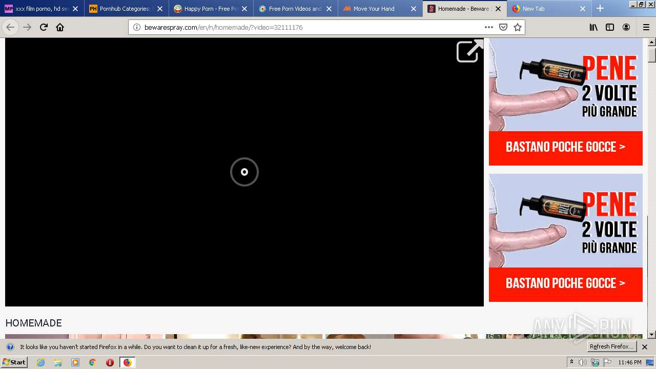Open the notification bar help icon
This screenshot has height=369, width=656.
[x=10, y=347]
